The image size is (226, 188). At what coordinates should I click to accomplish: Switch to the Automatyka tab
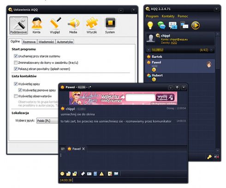[65, 42]
